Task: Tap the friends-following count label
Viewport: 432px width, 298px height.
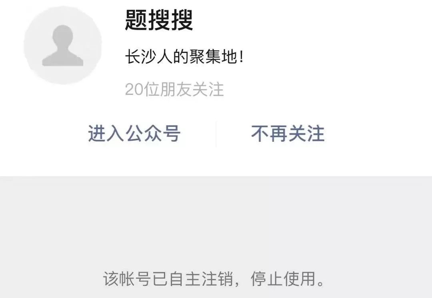Action: 174,89
